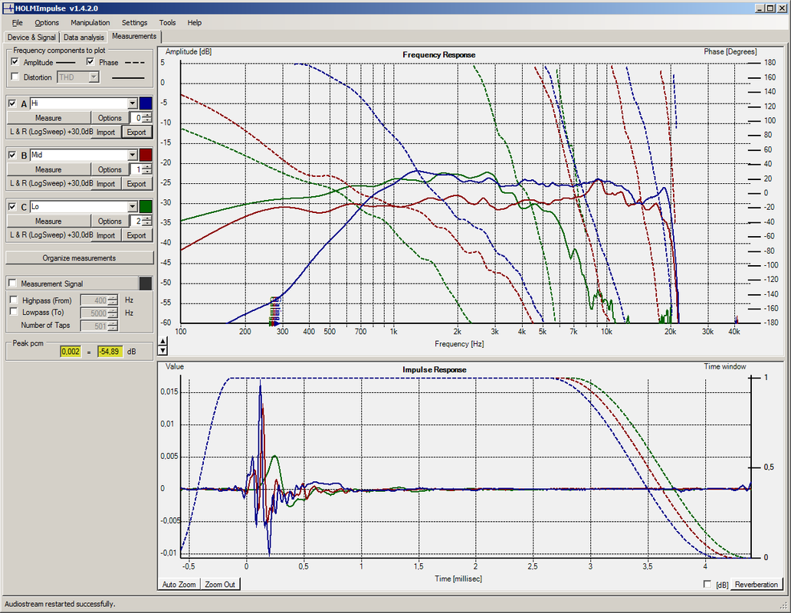The width and height of the screenshot is (791, 613).
Task: Open the Settings menu
Action: 134,23
